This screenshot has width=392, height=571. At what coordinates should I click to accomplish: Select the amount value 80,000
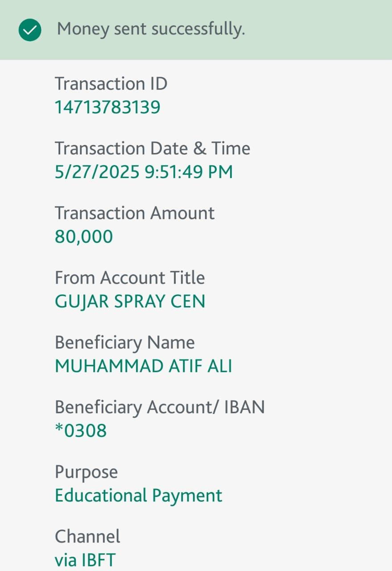point(84,237)
